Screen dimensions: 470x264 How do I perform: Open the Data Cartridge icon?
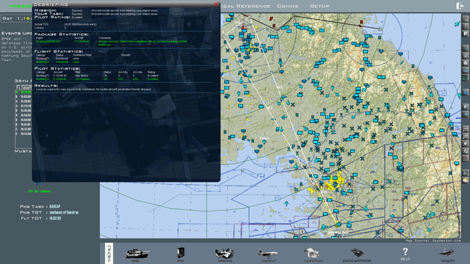357,253
